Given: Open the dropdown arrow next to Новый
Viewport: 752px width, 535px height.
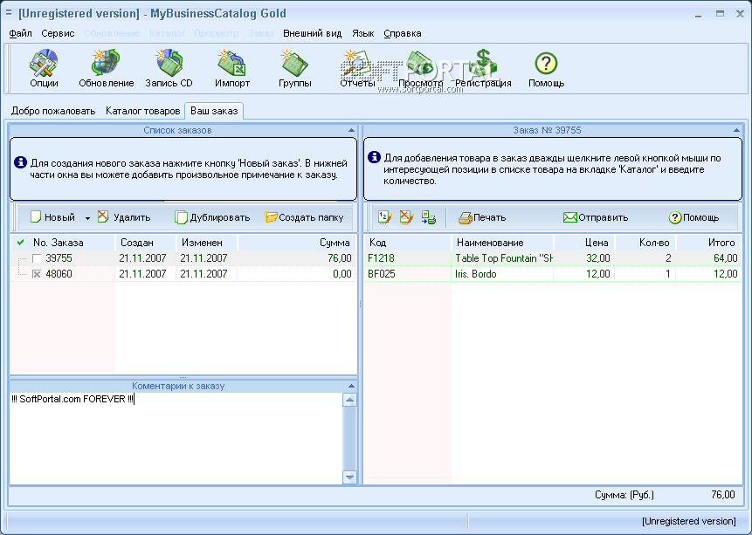Looking at the screenshot, I should 87,218.
